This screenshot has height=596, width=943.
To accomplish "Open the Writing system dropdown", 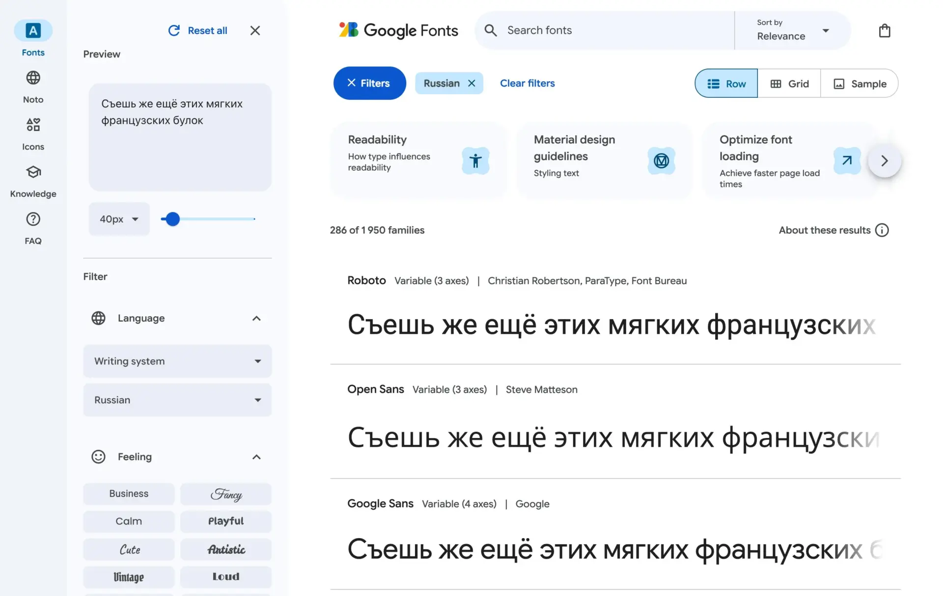I will (x=177, y=361).
